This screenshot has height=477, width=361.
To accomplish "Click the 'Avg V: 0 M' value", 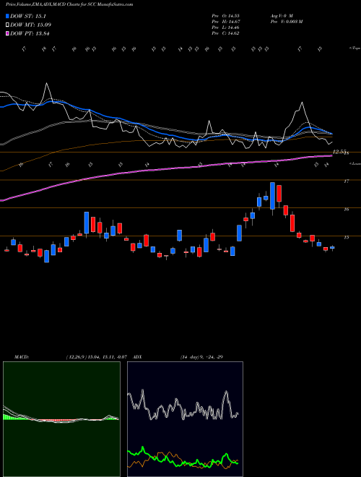I will pyautogui.click(x=281, y=16).
